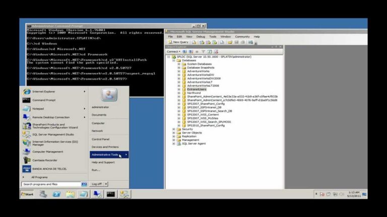Open the Log off options arrow button
387x217 pixels.
(106, 184)
